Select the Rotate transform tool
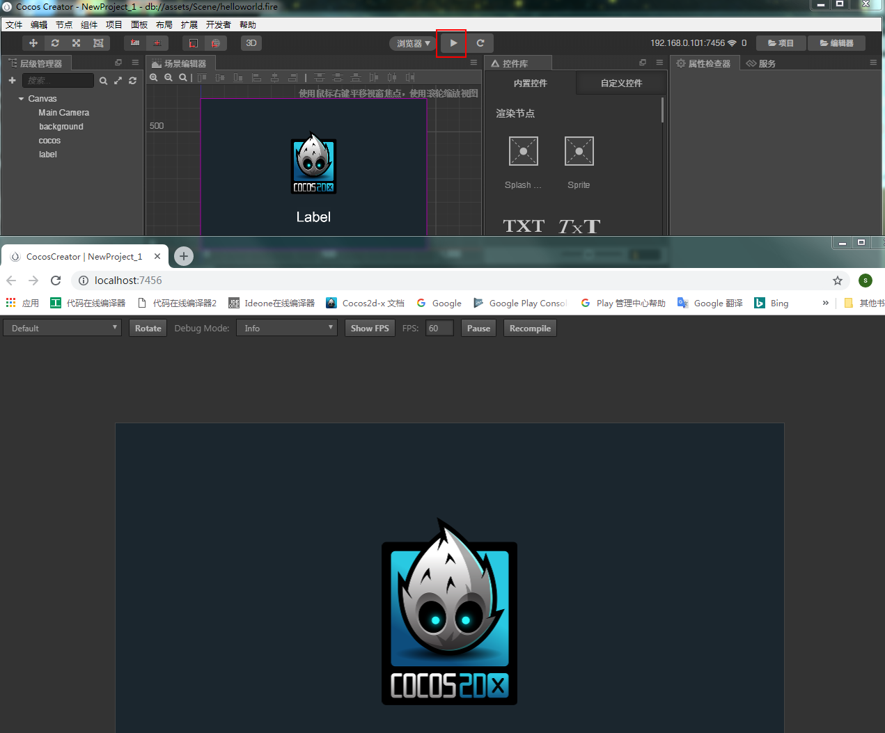Image resolution: width=885 pixels, height=733 pixels. (x=55, y=42)
